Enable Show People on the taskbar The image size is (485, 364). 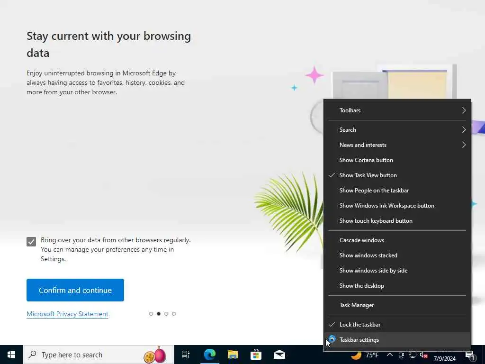coord(397,191)
